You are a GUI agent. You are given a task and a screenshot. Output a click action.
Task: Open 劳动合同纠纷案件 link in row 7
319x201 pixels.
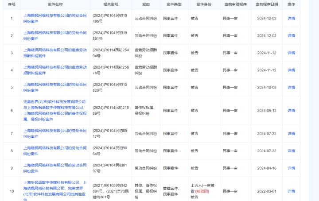pyautogui.click(x=55, y=134)
